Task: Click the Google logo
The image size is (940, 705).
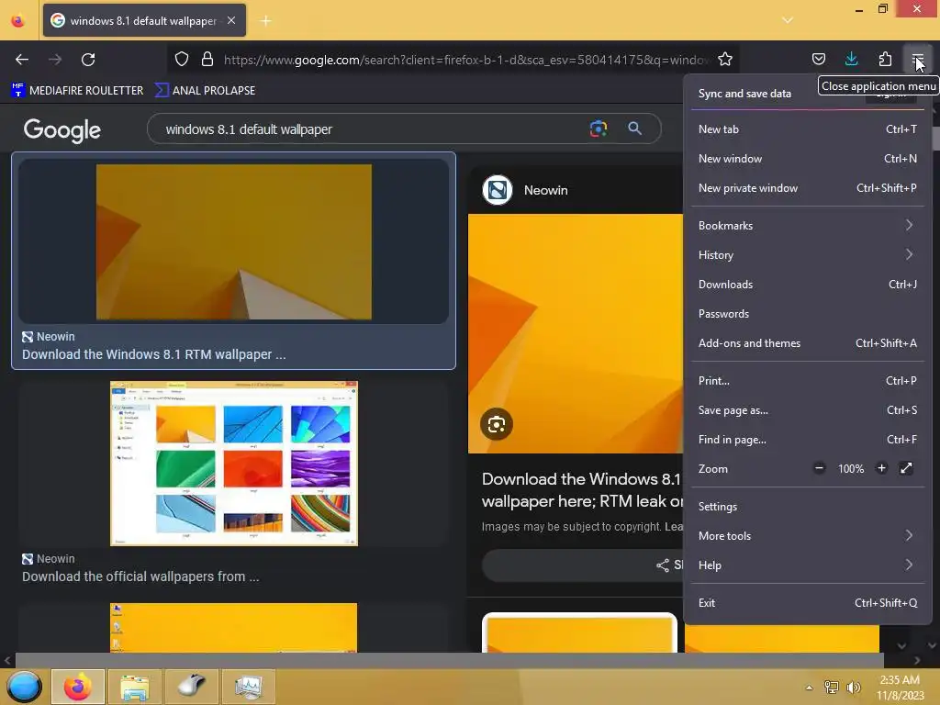Action: [62, 129]
